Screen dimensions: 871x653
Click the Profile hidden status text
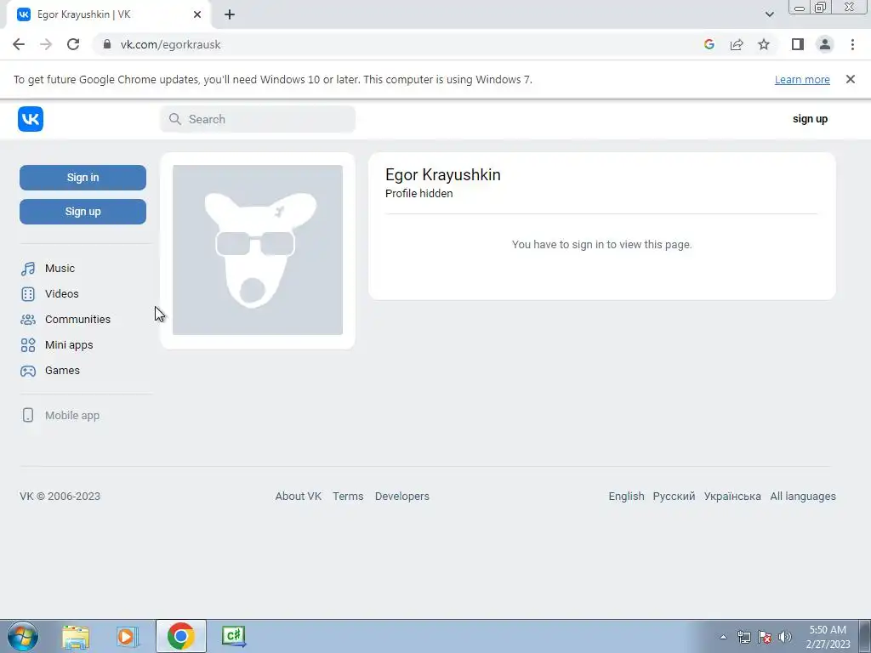(x=418, y=194)
